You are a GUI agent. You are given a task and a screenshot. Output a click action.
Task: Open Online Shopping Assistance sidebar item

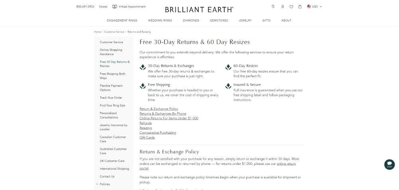[x=111, y=52]
